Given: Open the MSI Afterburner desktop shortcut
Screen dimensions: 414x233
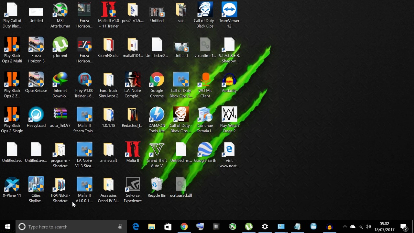Looking at the screenshot, I should (x=60, y=15).
